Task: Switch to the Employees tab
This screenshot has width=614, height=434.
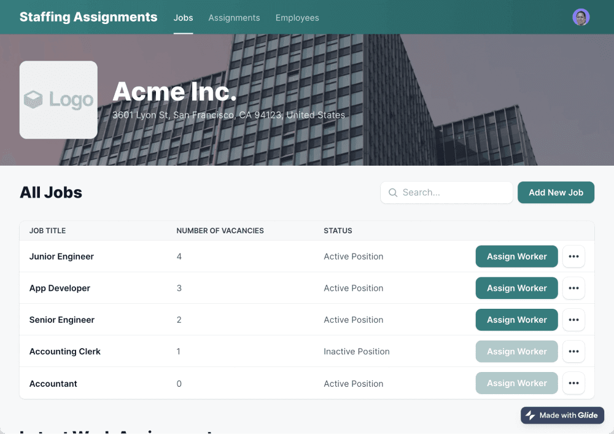Action: click(297, 18)
